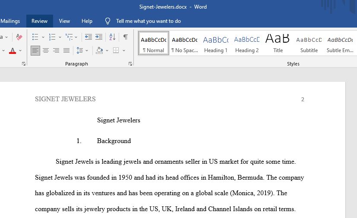
Task: Click the Tell me what you want to do box
Action: (148, 21)
